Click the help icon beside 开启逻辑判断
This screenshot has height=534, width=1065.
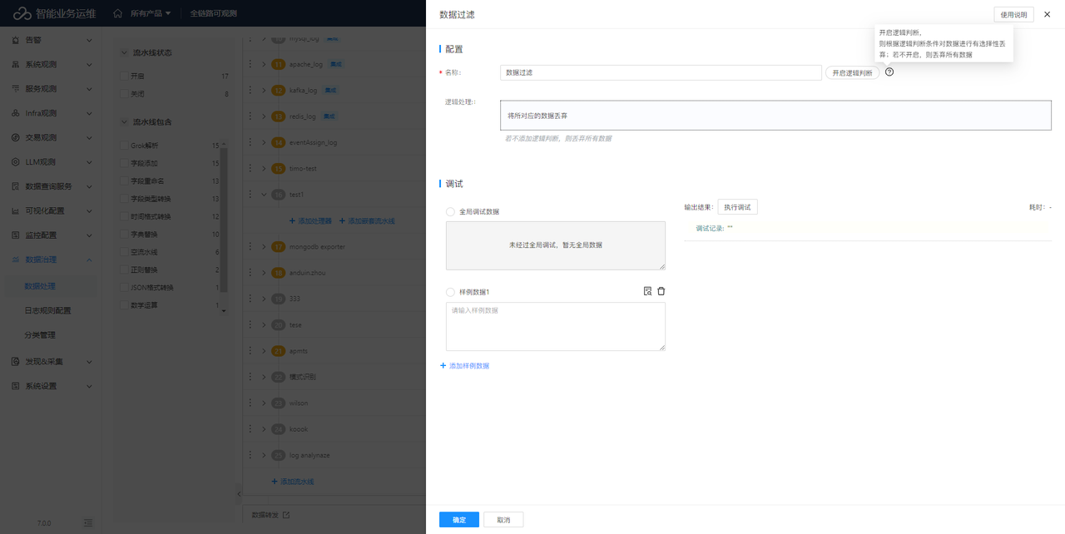[x=889, y=72]
